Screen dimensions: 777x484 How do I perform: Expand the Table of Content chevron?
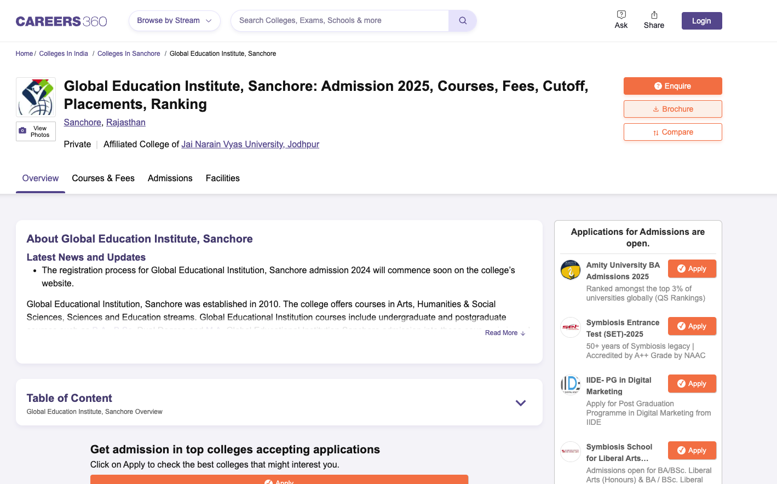[x=521, y=403]
